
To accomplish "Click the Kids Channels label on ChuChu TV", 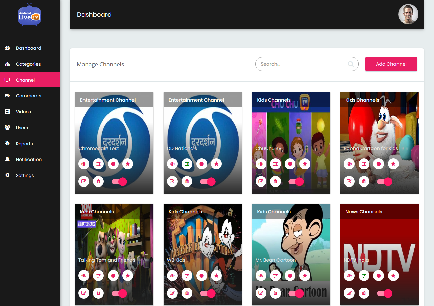I will click(274, 100).
